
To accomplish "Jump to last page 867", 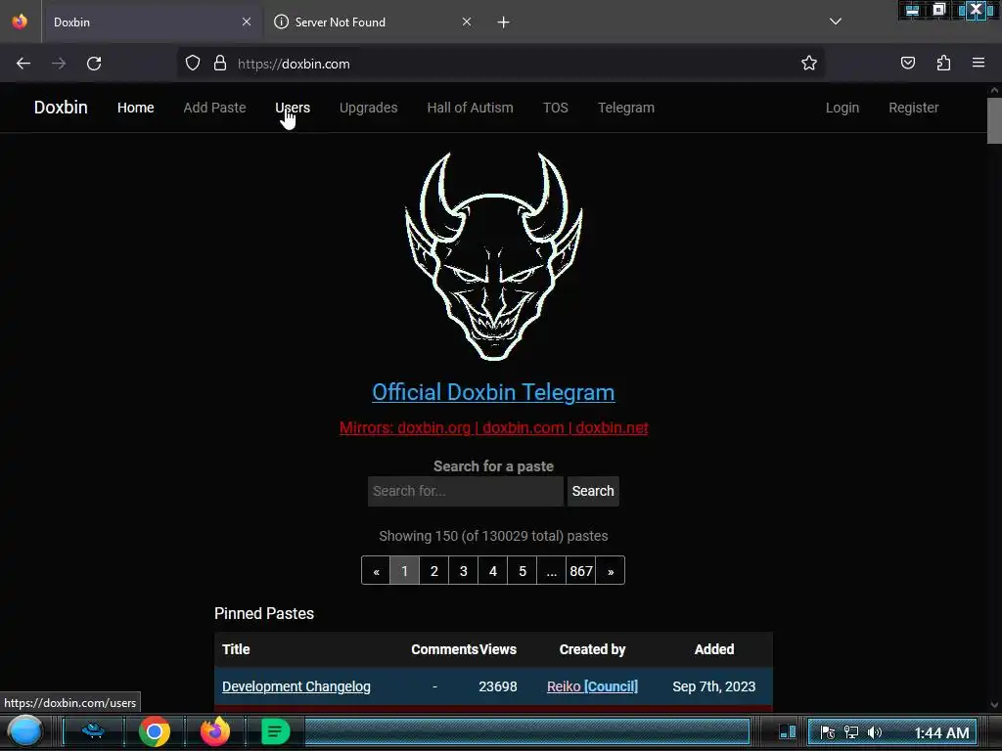I will 581,571.
